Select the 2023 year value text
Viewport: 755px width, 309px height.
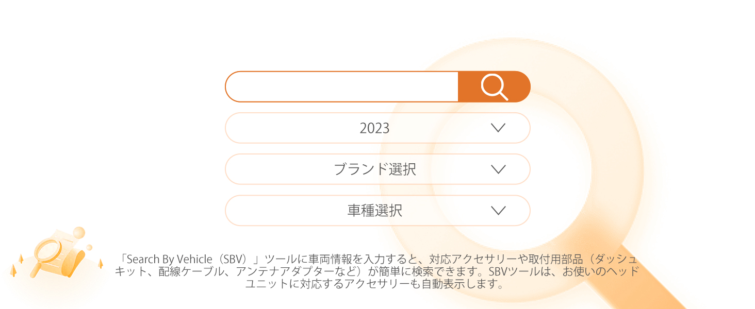[x=374, y=128]
